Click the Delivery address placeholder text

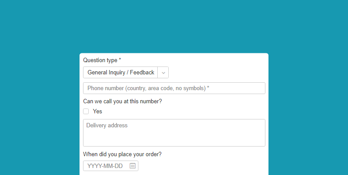point(107,126)
